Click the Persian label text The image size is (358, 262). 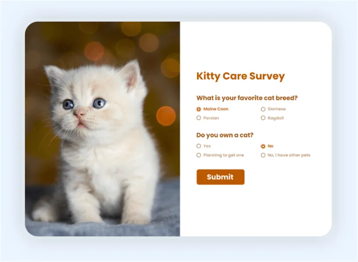point(211,118)
